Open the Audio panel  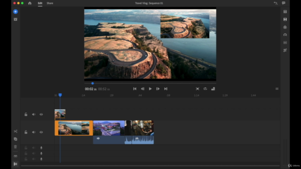pyautogui.click(x=285, y=43)
